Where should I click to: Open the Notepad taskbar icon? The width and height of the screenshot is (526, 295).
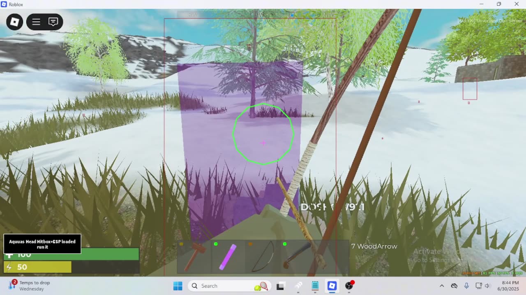coord(315,286)
